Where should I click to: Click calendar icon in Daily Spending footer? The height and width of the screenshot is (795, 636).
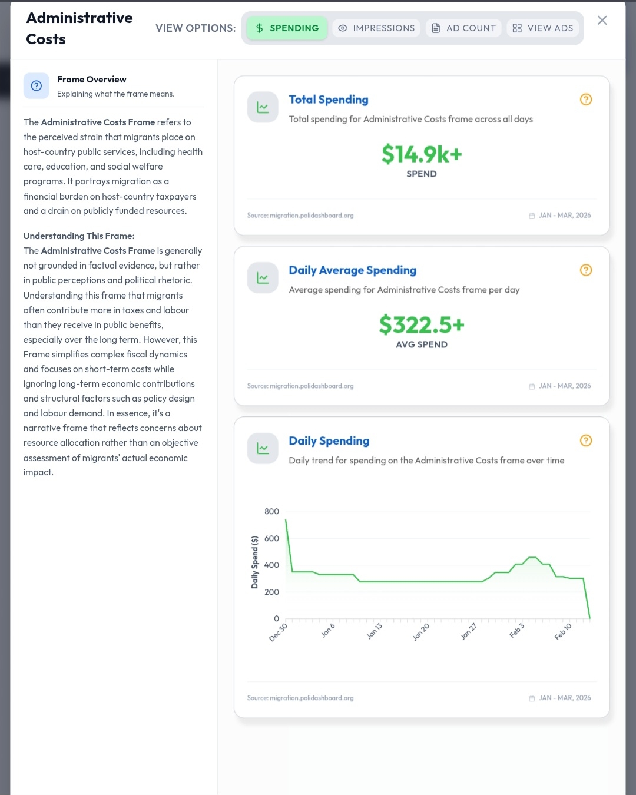[x=532, y=698]
